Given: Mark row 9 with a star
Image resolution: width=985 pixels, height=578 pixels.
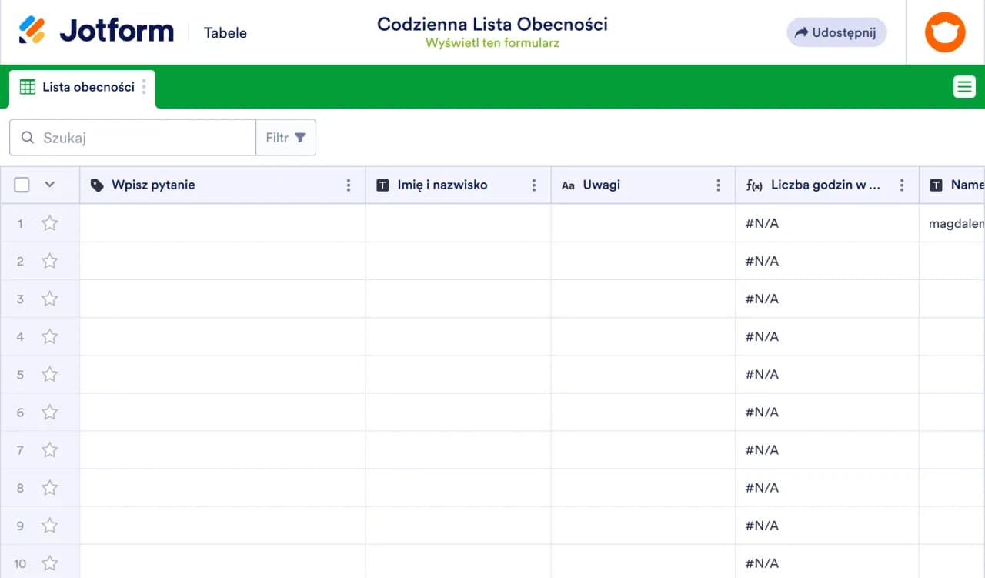Looking at the screenshot, I should 50,526.
